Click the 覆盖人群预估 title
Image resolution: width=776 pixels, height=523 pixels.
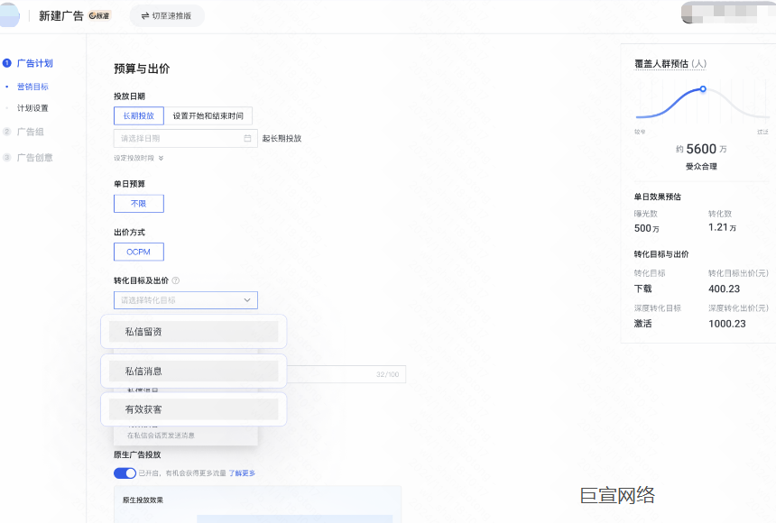tap(670, 64)
